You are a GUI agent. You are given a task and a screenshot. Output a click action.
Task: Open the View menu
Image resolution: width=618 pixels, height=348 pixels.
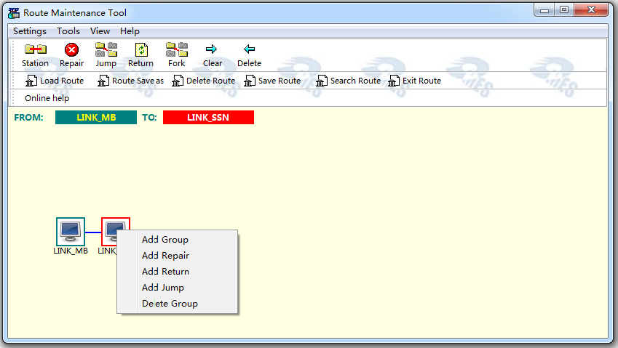(x=100, y=31)
